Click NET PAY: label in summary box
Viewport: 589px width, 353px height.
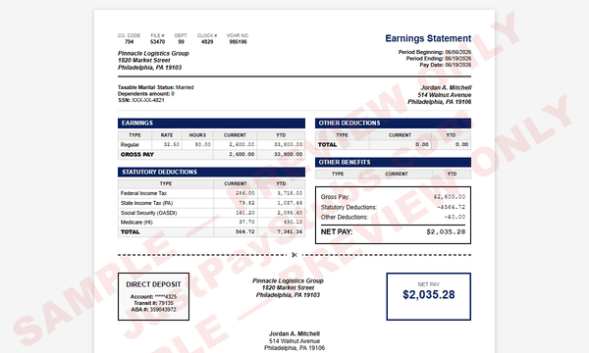point(337,231)
